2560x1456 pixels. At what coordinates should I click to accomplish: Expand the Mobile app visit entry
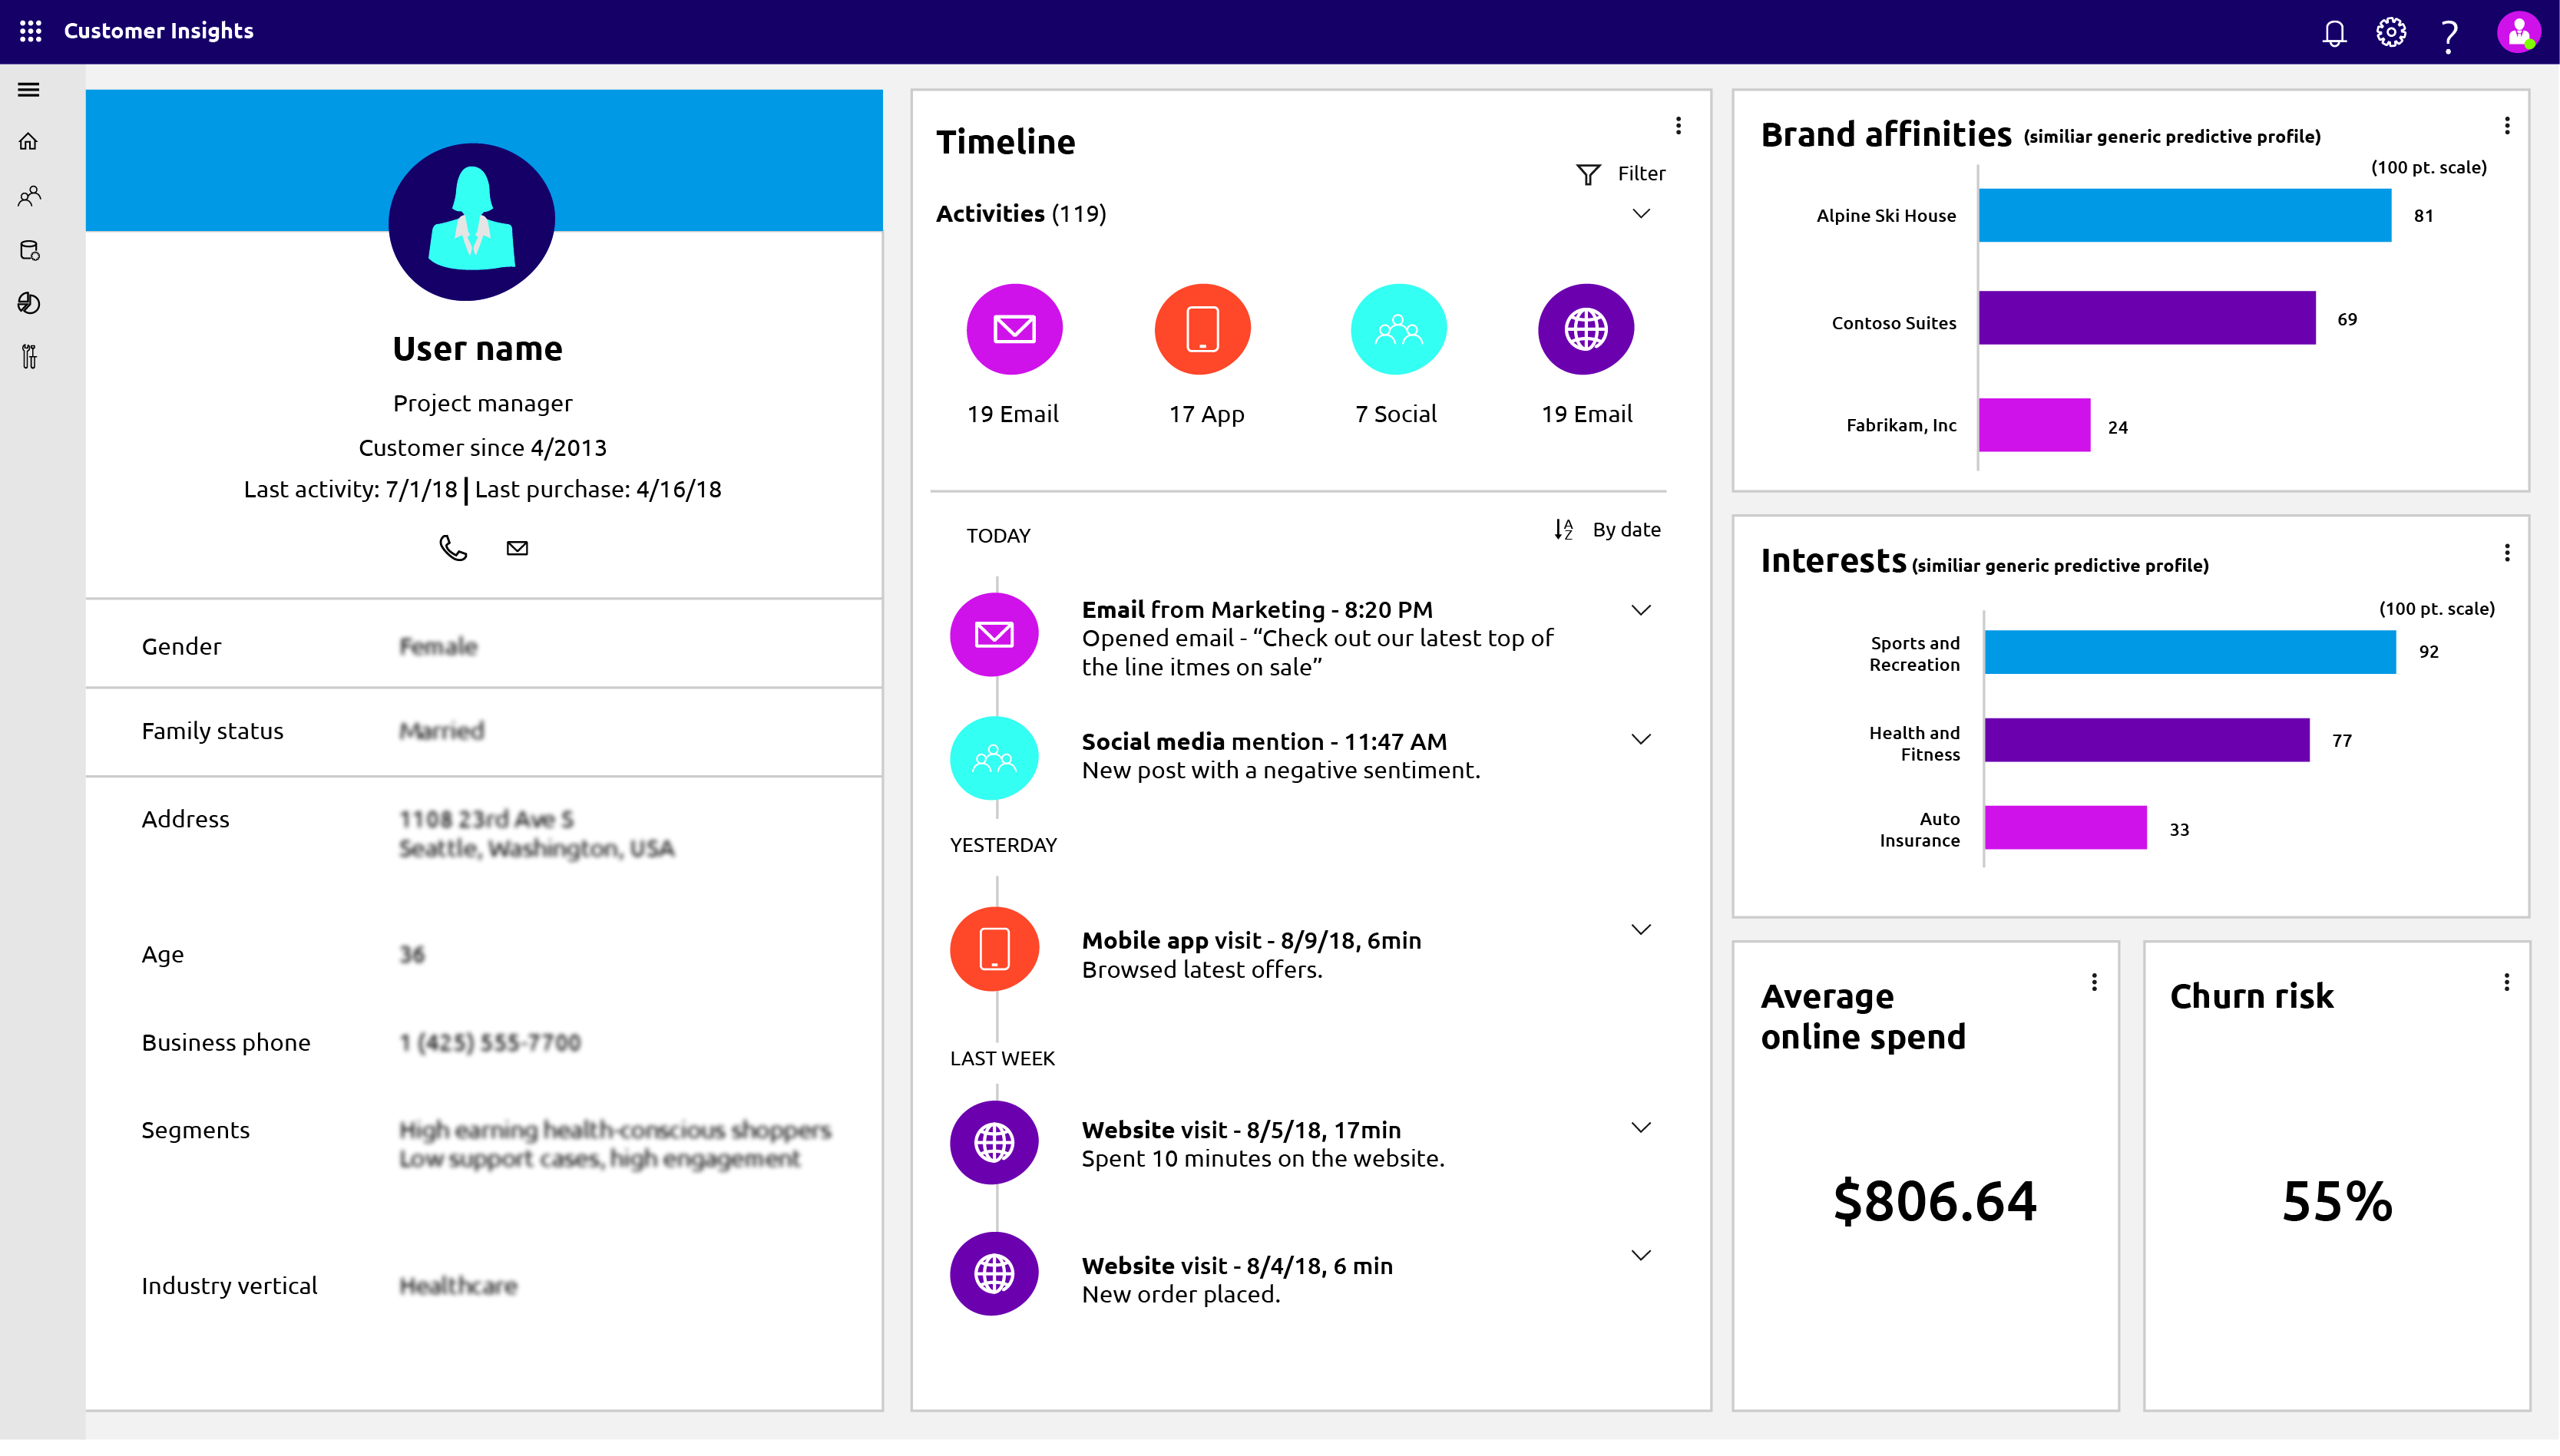(x=1641, y=930)
